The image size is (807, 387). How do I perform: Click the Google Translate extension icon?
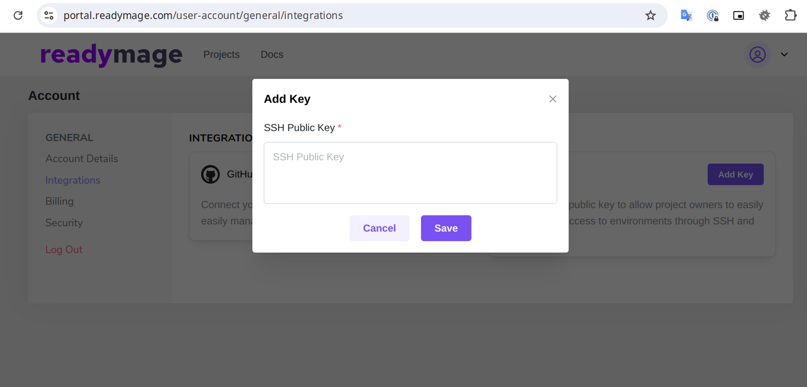click(x=686, y=15)
